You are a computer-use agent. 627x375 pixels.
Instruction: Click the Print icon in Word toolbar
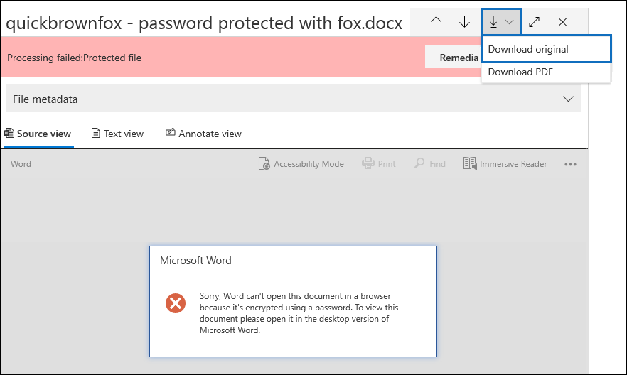[x=368, y=163]
